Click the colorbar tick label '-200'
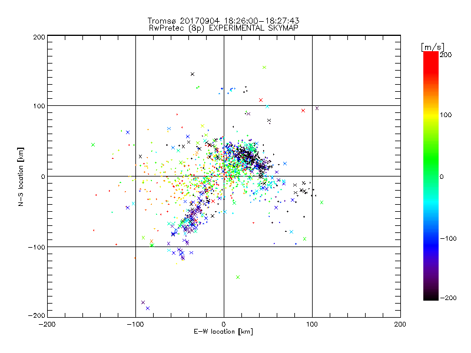Image resolution: width=471 pixels, height=353 pixels. click(448, 298)
